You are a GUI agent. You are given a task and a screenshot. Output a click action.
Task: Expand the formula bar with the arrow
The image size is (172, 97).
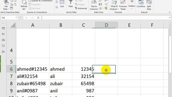pyautogui.click(x=170, y=18)
